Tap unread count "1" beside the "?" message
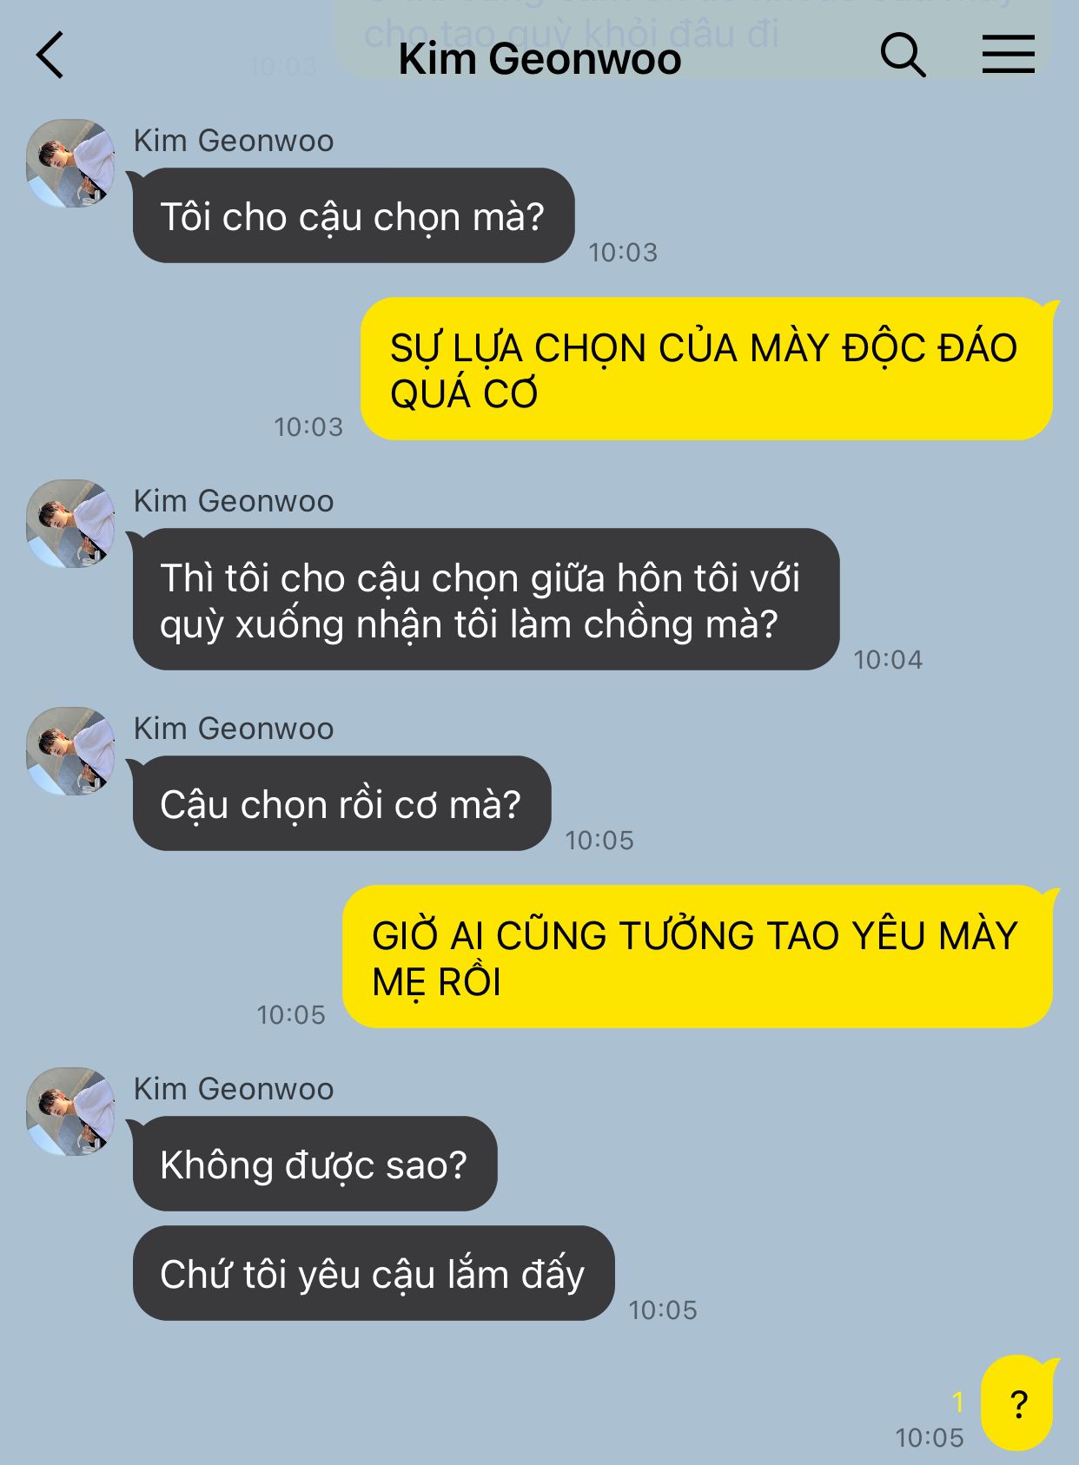This screenshot has height=1465, width=1079. 958,1402
